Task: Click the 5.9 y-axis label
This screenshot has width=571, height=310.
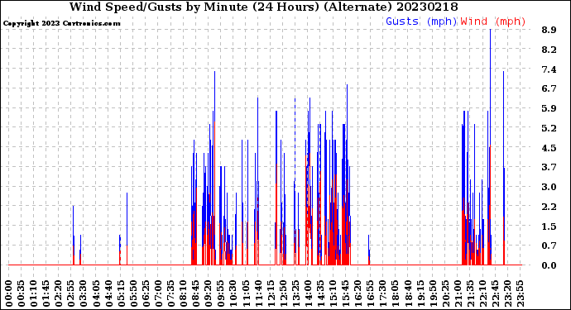Action: [549, 108]
